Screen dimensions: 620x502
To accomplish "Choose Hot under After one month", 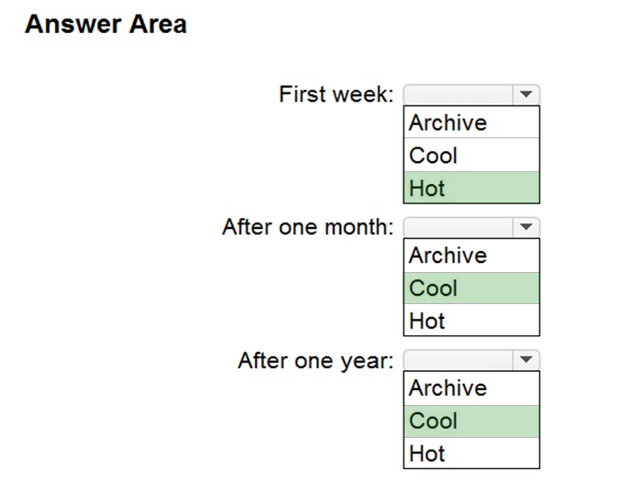I will (471, 322).
